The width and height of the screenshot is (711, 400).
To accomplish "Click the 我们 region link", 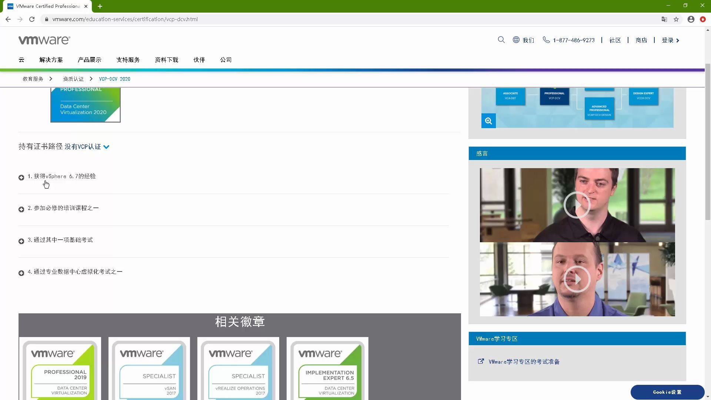I will click(x=528, y=40).
